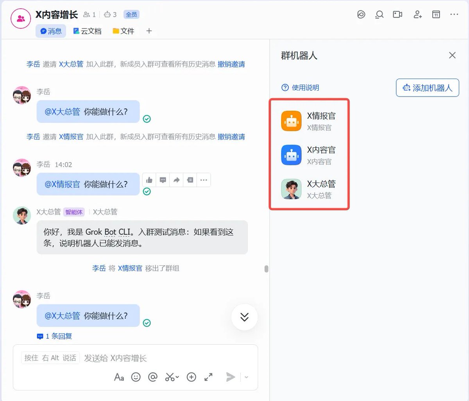Send the message with the paper plane icon

point(231,377)
